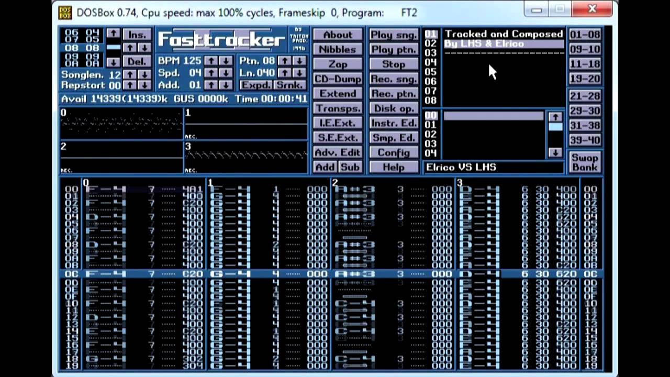
Task: Record the pattern with Rec. ptn.
Action: click(x=394, y=94)
